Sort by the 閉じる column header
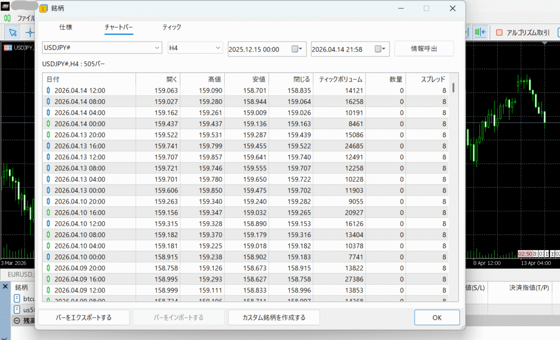This screenshot has width=560, height=340. click(291, 79)
